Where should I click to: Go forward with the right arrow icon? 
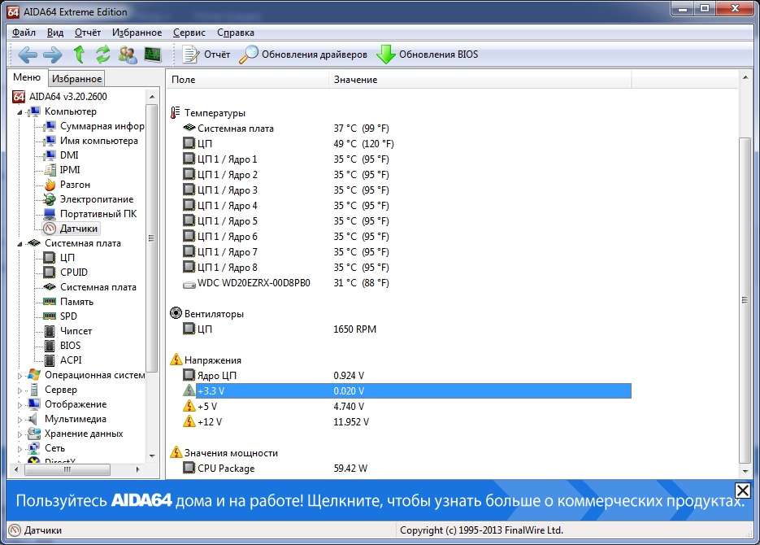(52, 54)
